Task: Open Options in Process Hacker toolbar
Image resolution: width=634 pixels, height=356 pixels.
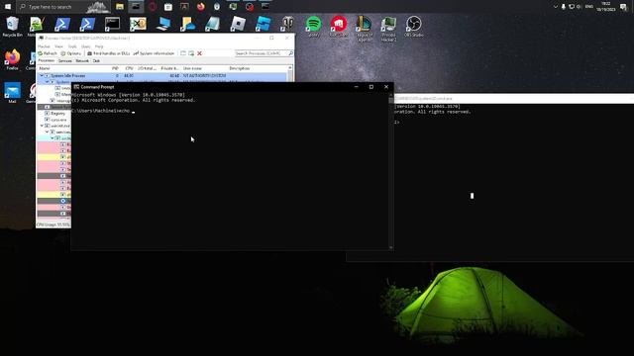Action: 70,53
